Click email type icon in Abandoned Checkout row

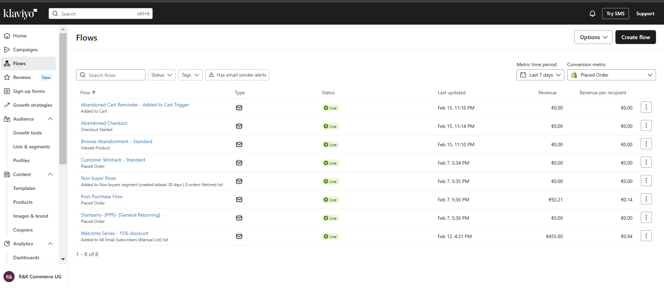tap(239, 126)
